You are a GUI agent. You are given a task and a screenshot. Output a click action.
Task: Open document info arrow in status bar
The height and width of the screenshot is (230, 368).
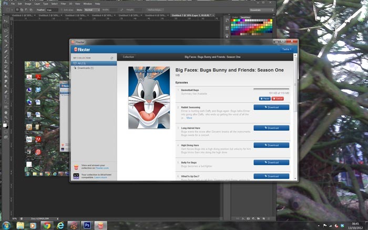click(x=57, y=218)
